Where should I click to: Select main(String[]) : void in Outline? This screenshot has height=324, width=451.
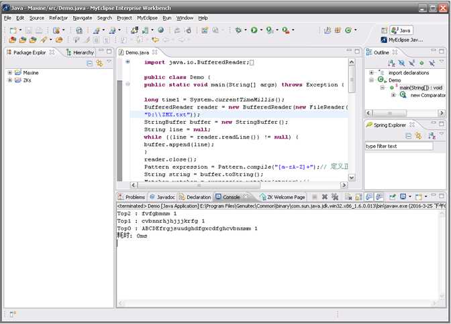pyautogui.click(x=421, y=88)
